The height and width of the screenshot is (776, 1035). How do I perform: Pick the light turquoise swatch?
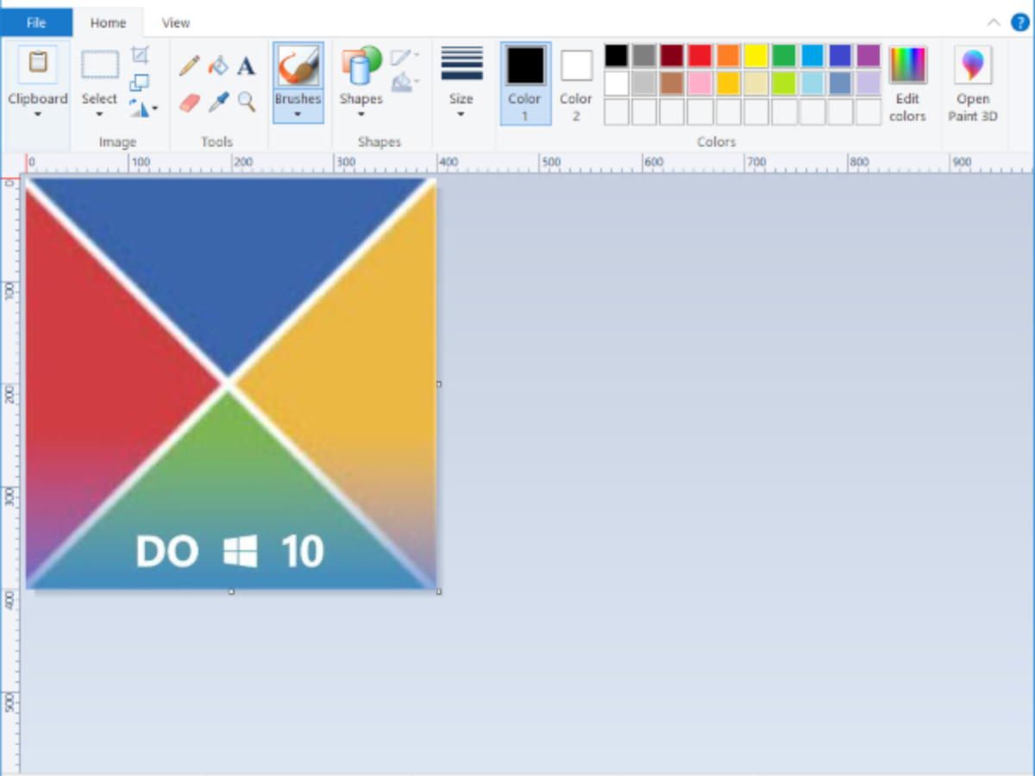(x=812, y=84)
